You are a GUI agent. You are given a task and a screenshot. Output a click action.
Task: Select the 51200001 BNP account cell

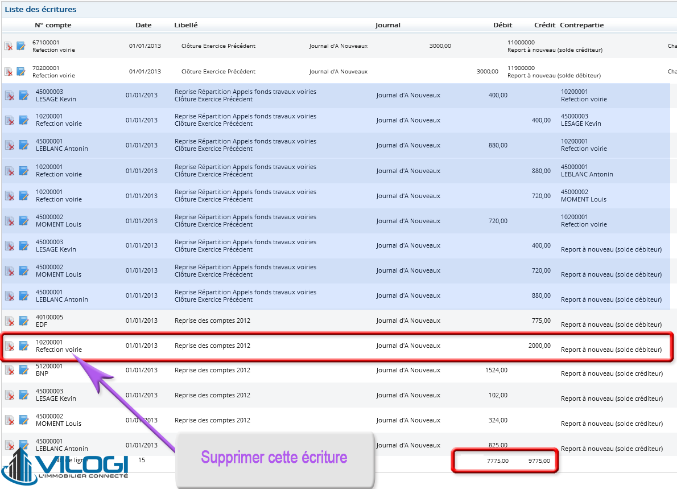click(x=49, y=370)
